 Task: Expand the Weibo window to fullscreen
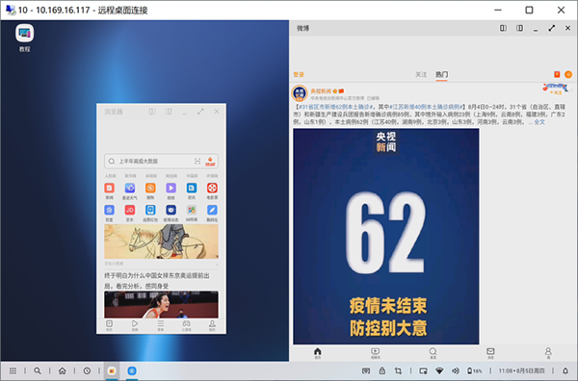click(x=551, y=28)
